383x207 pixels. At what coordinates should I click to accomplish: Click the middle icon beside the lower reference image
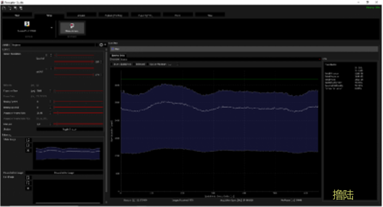coord(28,183)
